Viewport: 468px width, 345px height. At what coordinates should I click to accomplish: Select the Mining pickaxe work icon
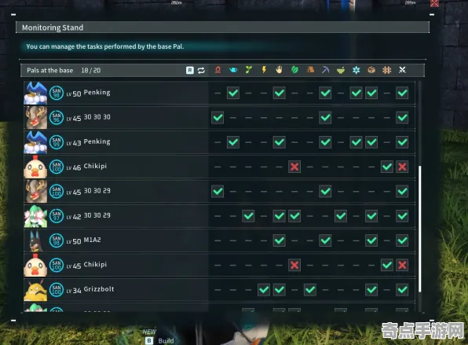[x=325, y=70]
